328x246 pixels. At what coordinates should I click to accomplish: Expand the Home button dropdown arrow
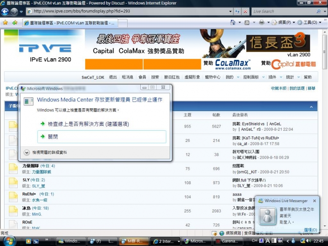(239, 23)
